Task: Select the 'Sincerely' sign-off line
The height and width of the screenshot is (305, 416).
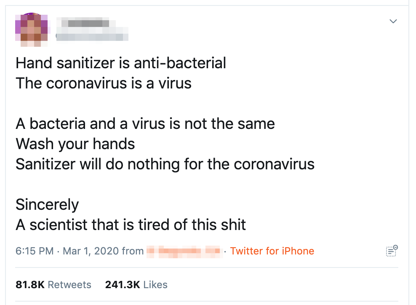Action: click(x=47, y=205)
